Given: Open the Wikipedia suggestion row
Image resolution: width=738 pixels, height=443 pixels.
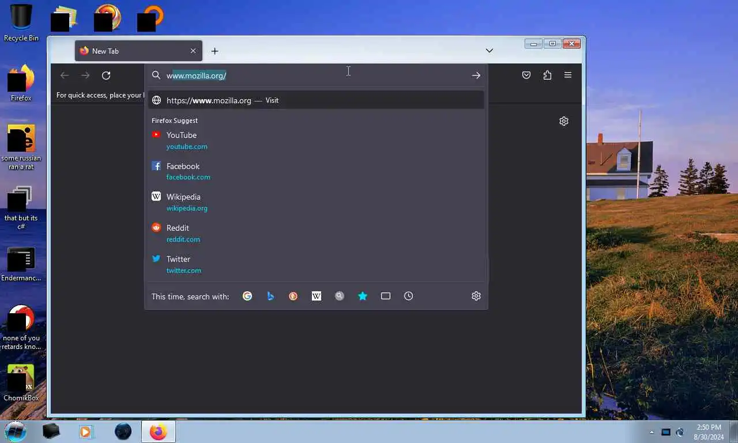Looking at the screenshot, I should click(x=316, y=202).
